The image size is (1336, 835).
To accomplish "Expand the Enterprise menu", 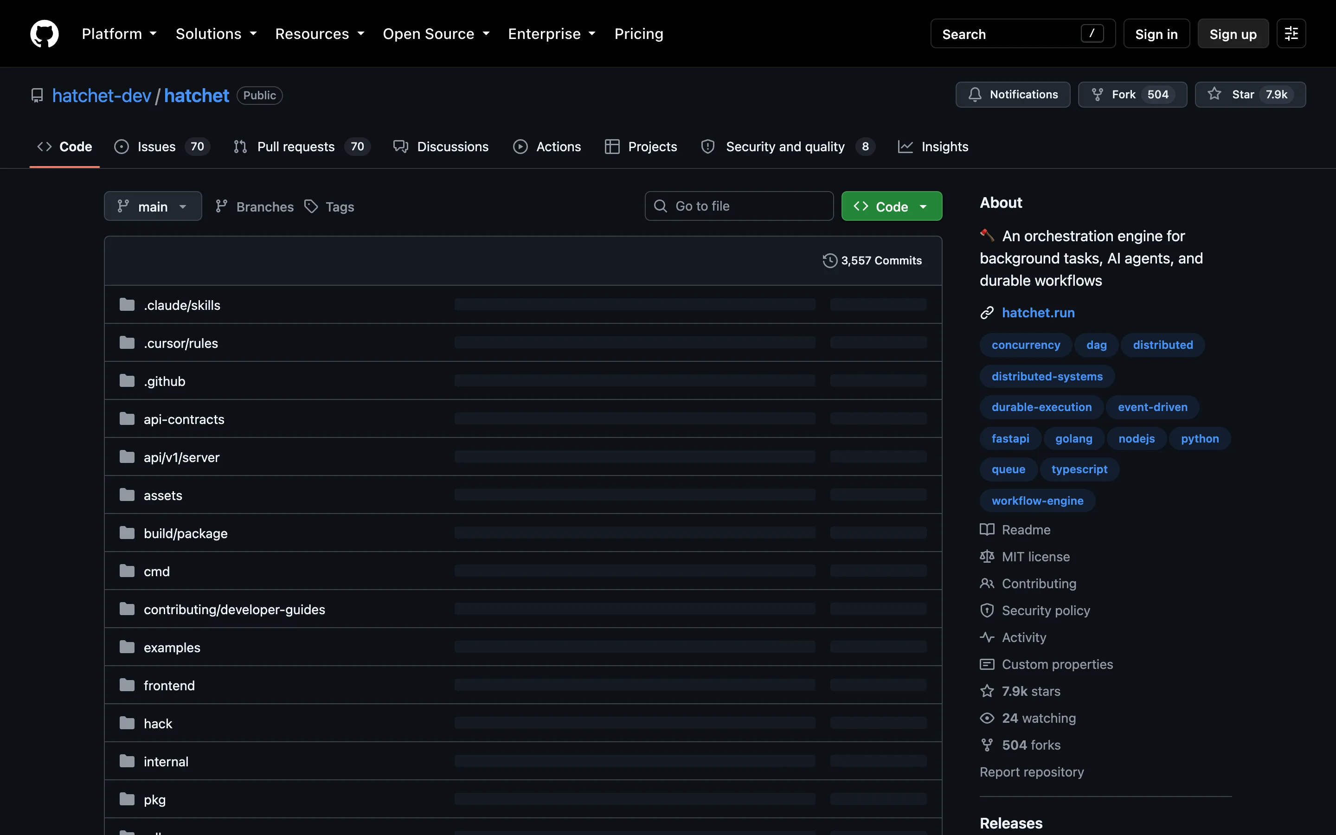I will pos(552,34).
